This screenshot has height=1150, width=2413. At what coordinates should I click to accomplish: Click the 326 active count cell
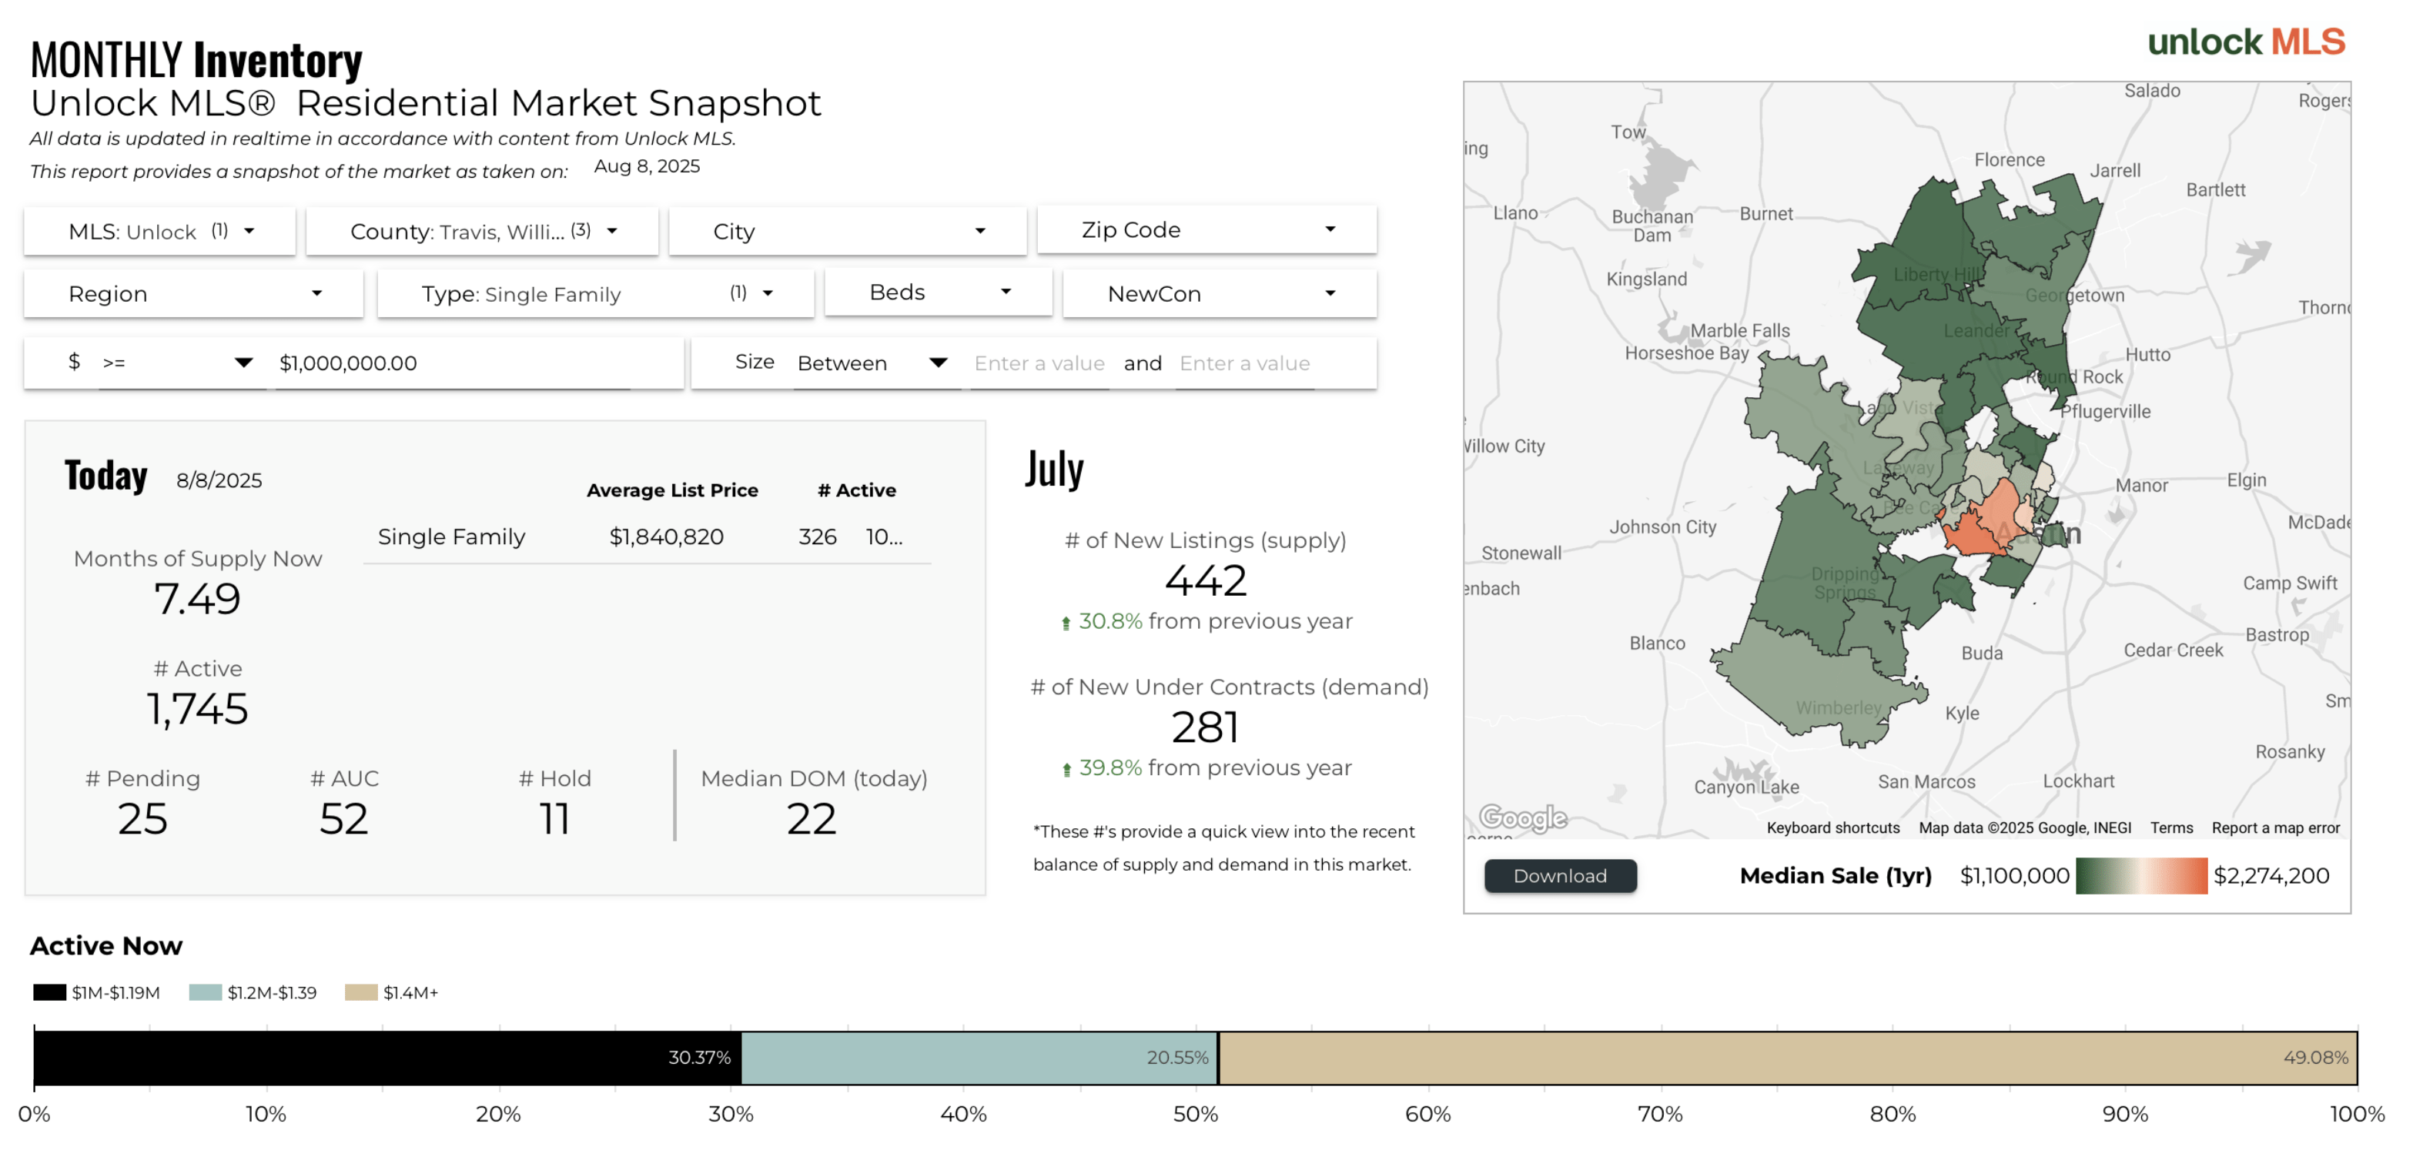click(x=817, y=537)
